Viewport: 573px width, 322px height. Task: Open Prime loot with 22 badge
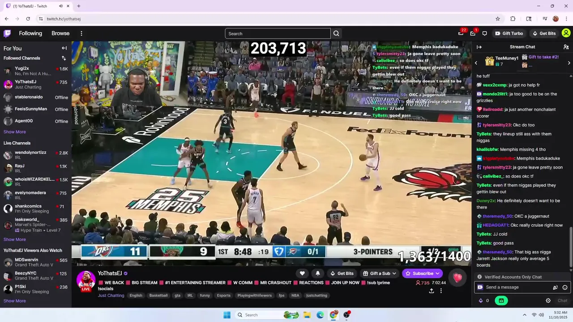(x=461, y=33)
